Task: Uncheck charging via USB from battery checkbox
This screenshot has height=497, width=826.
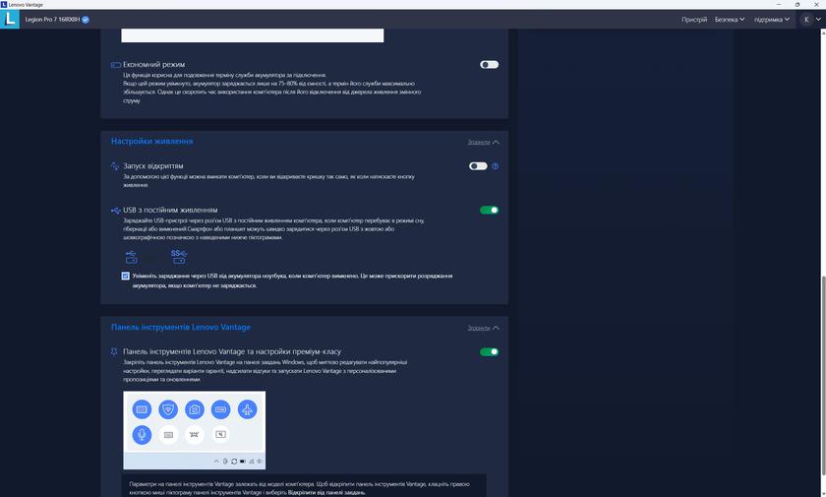Action: pos(125,276)
